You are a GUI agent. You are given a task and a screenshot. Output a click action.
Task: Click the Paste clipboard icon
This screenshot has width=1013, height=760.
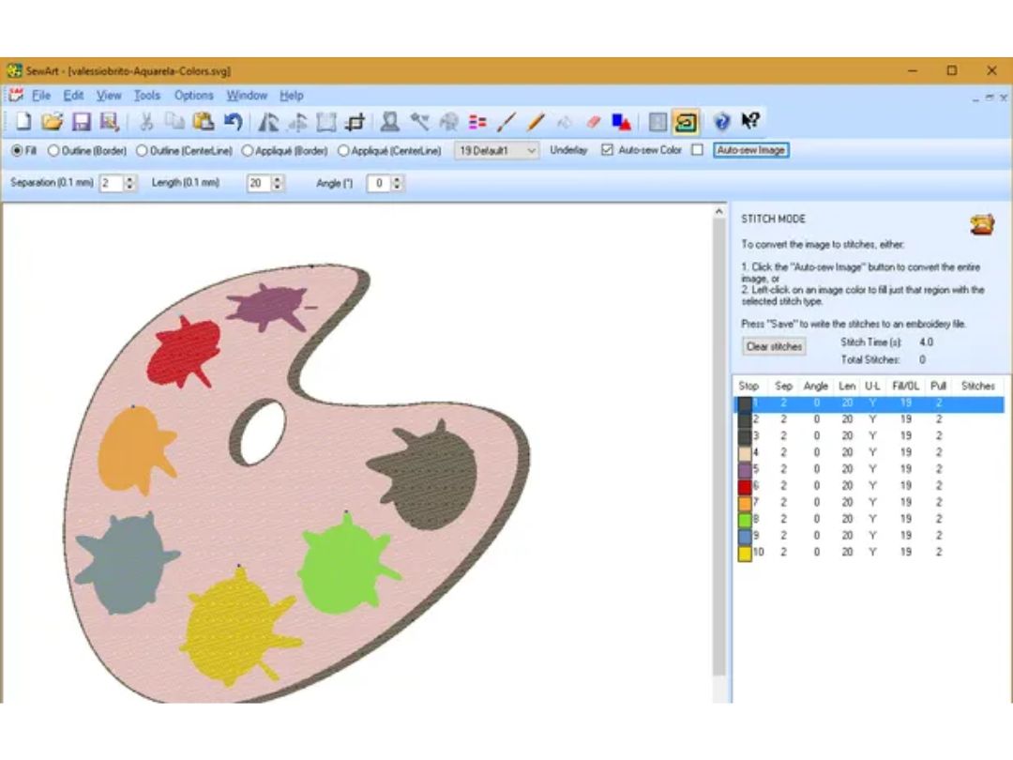click(x=204, y=121)
